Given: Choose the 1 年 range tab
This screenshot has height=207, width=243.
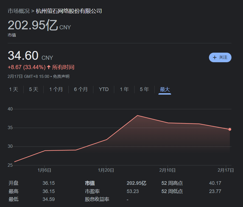Looking at the screenshot, I should tap(124, 89).
